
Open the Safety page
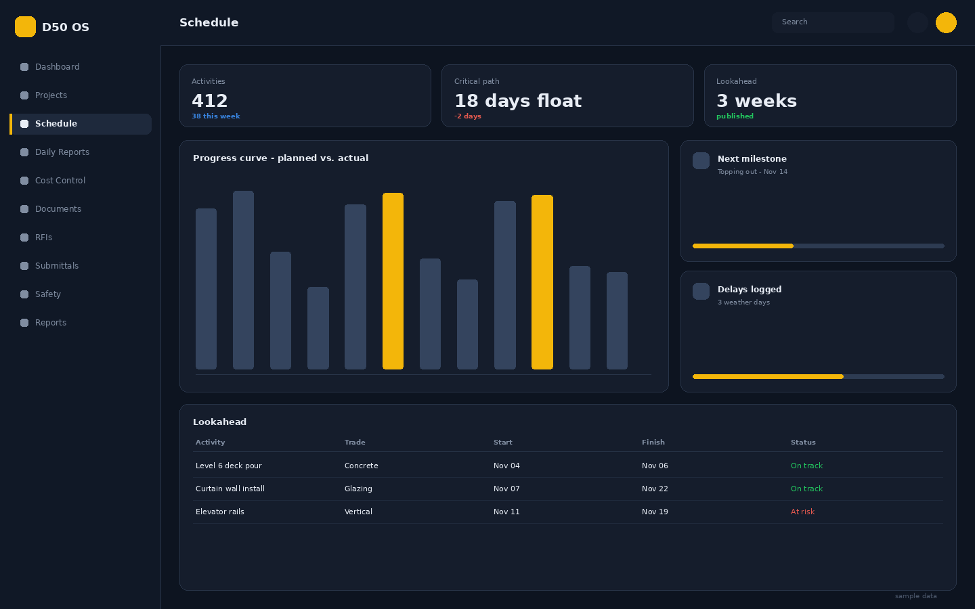click(x=81, y=294)
